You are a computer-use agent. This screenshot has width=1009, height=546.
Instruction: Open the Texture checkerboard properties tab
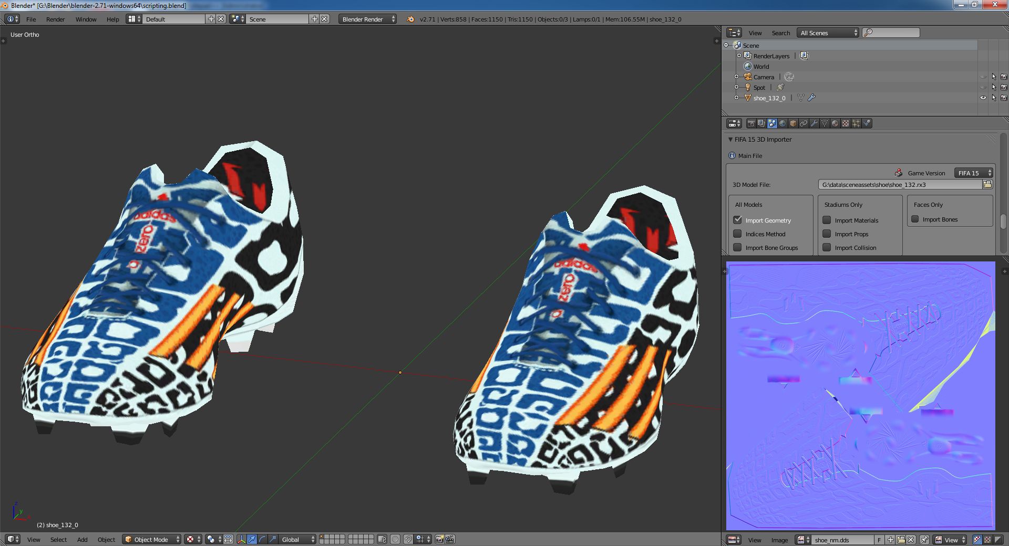(x=846, y=123)
